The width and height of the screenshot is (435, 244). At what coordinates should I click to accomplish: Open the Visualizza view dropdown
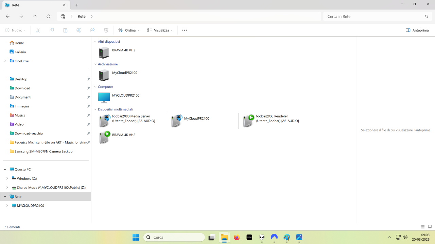pos(160,30)
